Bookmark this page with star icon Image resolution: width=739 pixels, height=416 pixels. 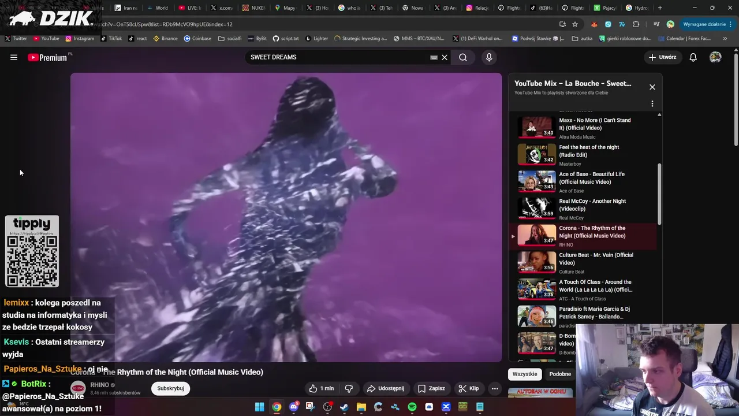click(x=575, y=24)
